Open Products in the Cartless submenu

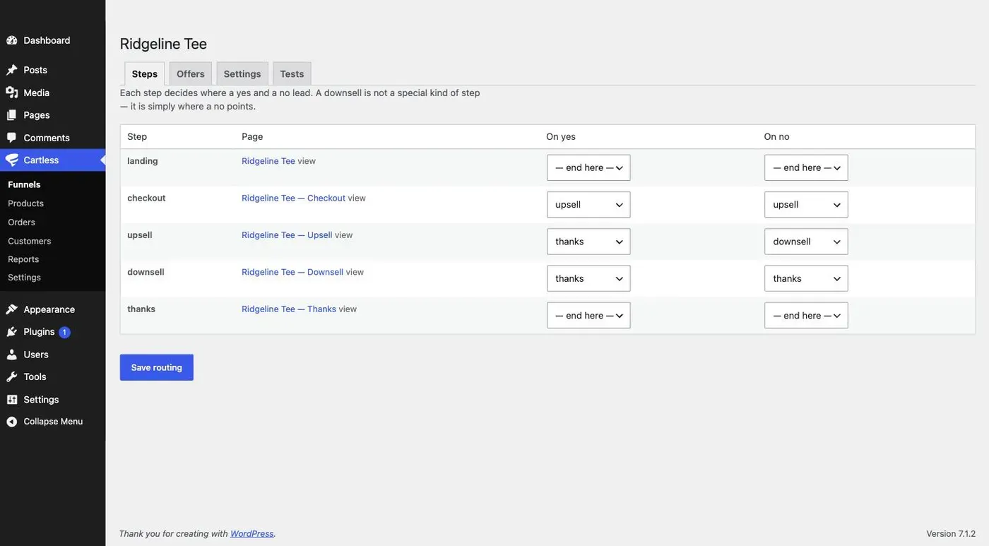click(26, 203)
